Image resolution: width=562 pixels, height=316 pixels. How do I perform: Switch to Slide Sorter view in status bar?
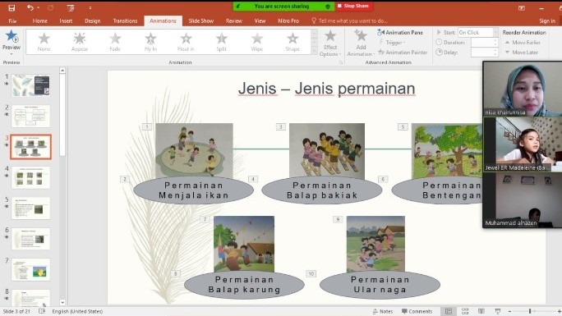pyautogui.click(x=465, y=311)
